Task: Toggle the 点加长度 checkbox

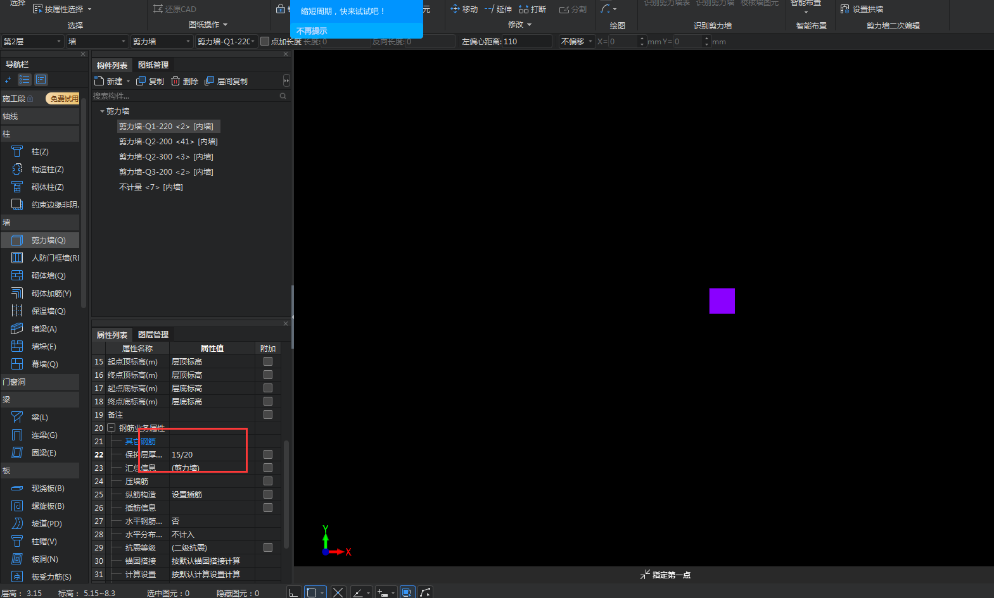Action: [265, 41]
